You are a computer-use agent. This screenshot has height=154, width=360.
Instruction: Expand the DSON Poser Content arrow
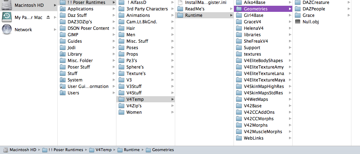[x=114, y=28]
